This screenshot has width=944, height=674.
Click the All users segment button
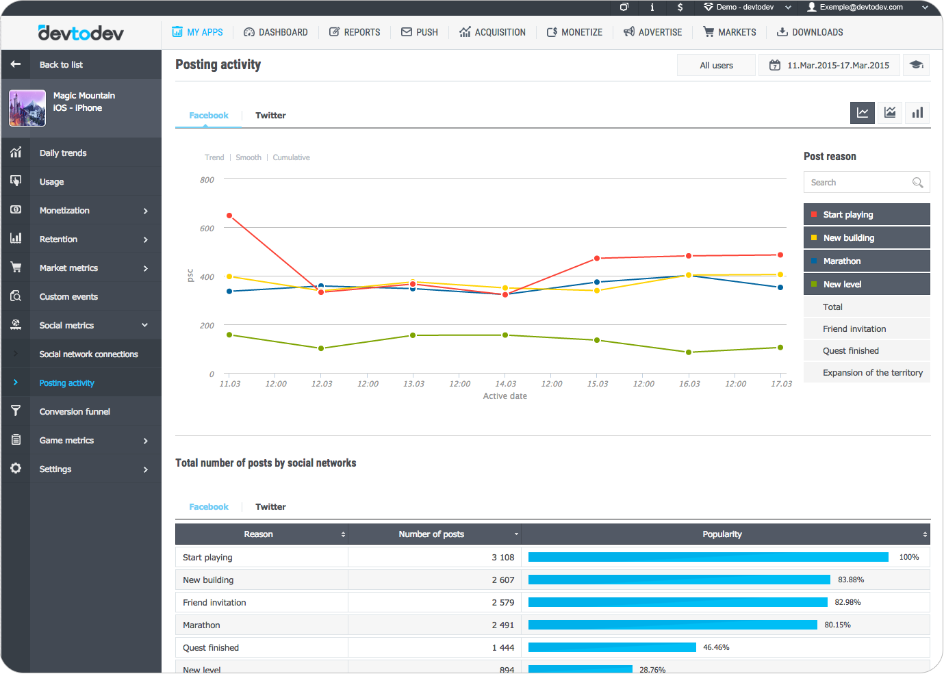[x=716, y=66]
